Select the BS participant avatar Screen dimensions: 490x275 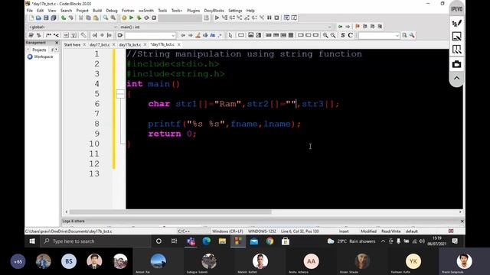[x=69, y=261]
